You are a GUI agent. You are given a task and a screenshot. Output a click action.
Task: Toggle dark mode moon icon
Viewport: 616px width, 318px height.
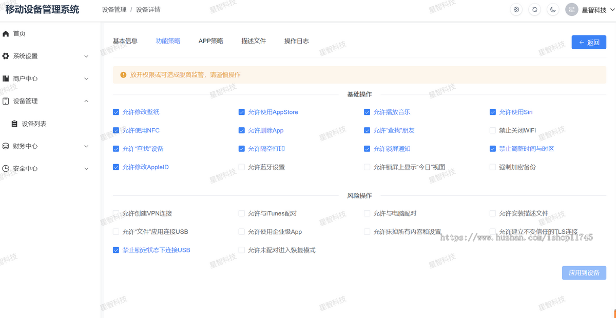(x=553, y=10)
